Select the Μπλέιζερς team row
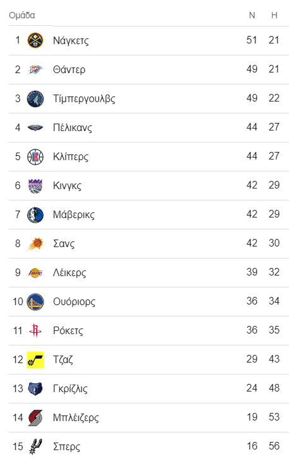 coord(149,417)
